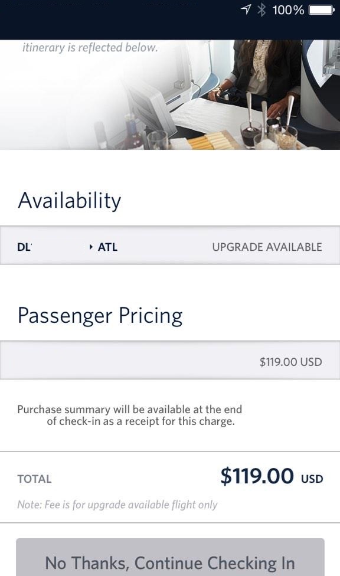Viewport: 340px width, 576px height.
Task: Expand the $119.00 USD passenger pricing row
Action: click(x=170, y=361)
